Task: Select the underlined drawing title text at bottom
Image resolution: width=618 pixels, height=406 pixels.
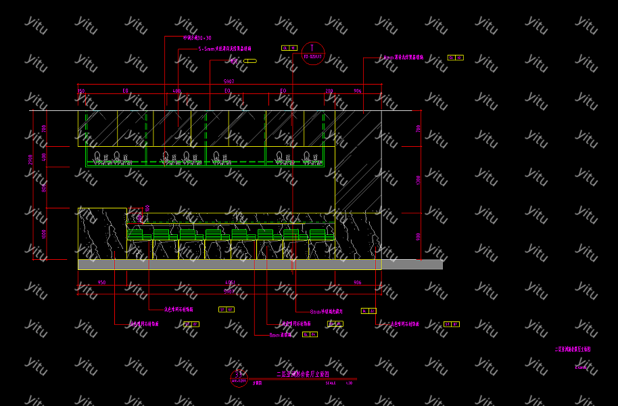Action: click(302, 374)
